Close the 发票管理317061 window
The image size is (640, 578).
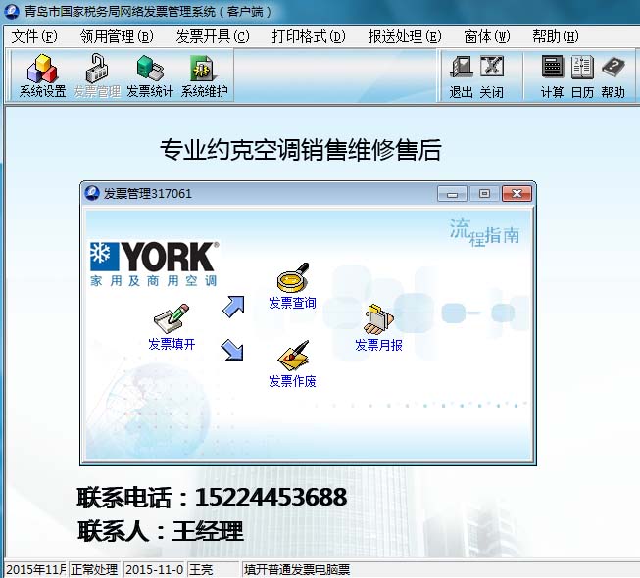(x=517, y=193)
